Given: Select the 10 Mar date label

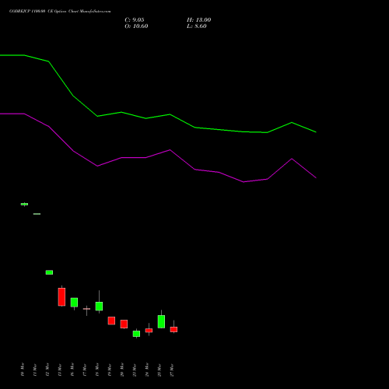Looking at the screenshot, I should tap(23, 370).
